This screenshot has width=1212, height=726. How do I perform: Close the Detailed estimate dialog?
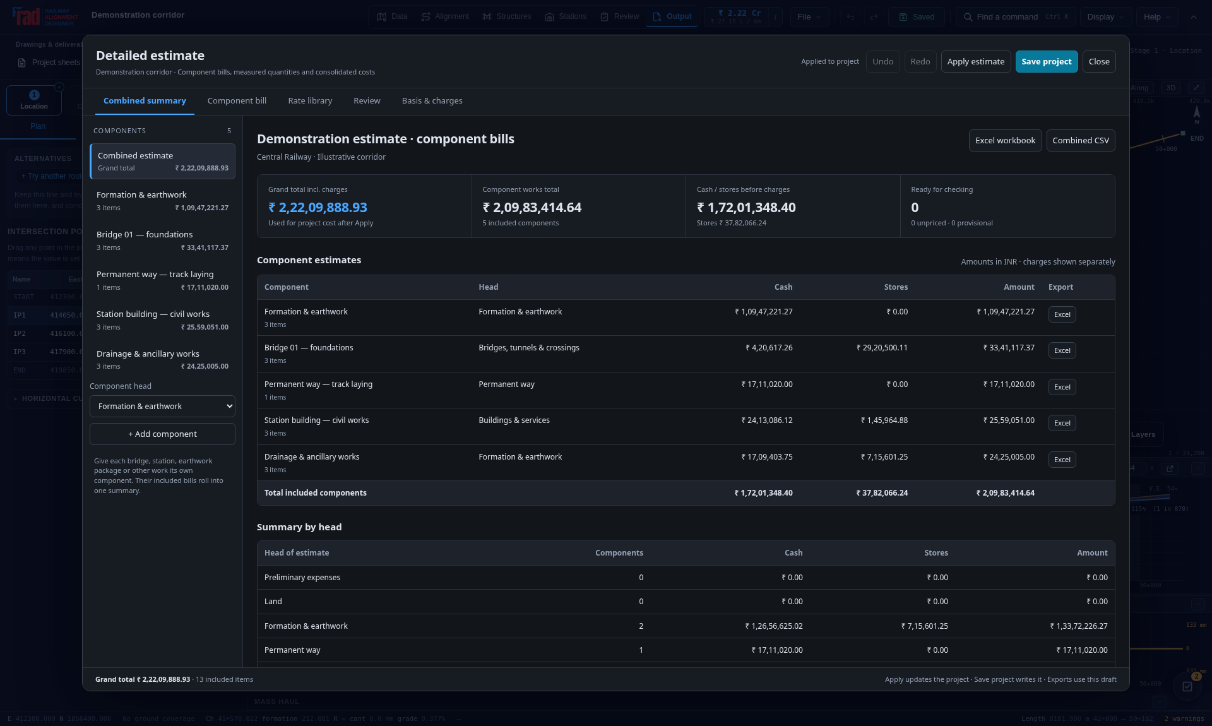click(x=1098, y=62)
